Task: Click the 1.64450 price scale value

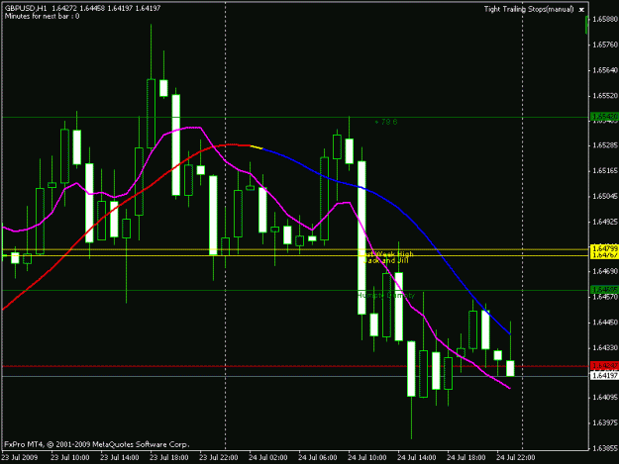Action: 605,323
